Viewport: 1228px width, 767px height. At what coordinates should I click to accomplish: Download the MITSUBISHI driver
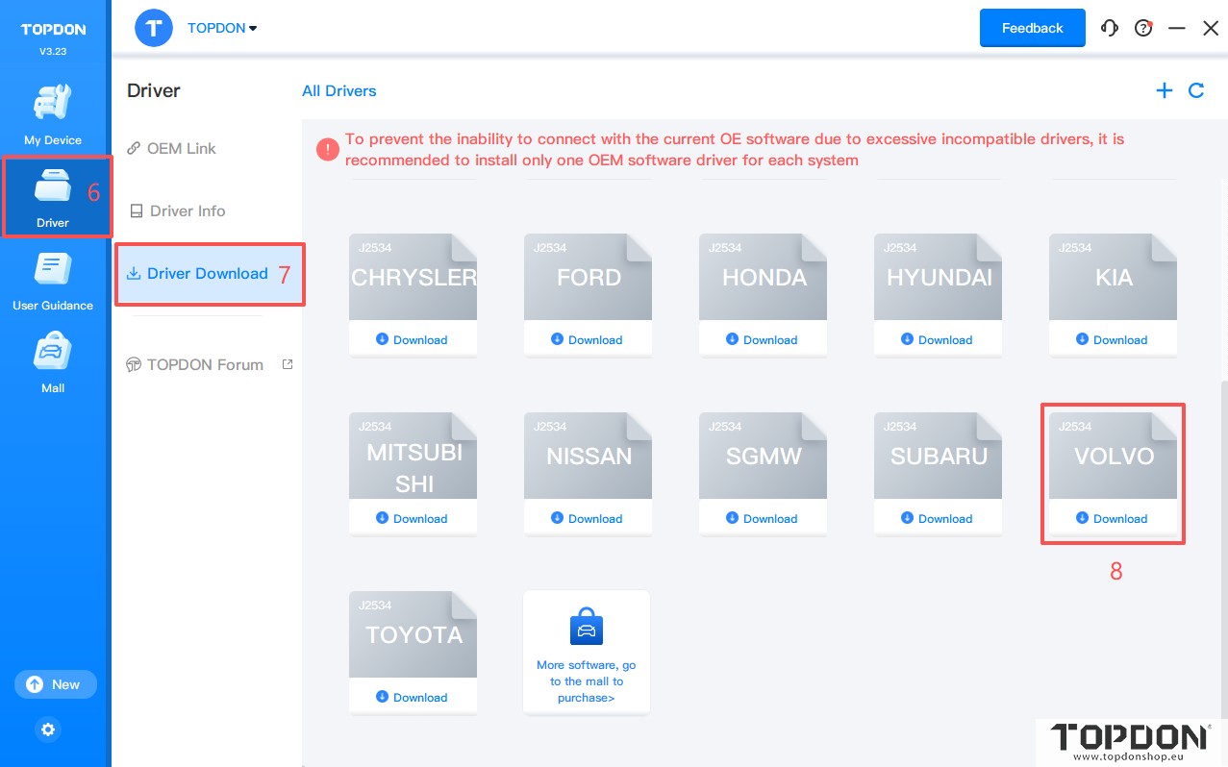[413, 518]
